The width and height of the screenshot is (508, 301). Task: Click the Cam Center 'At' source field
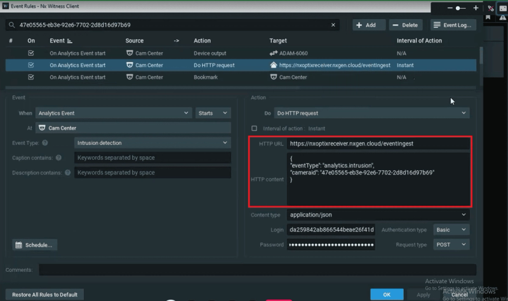click(133, 128)
